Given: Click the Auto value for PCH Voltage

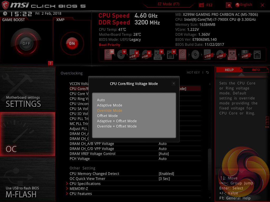Looking at the screenshot, I should [x=162, y=159].
